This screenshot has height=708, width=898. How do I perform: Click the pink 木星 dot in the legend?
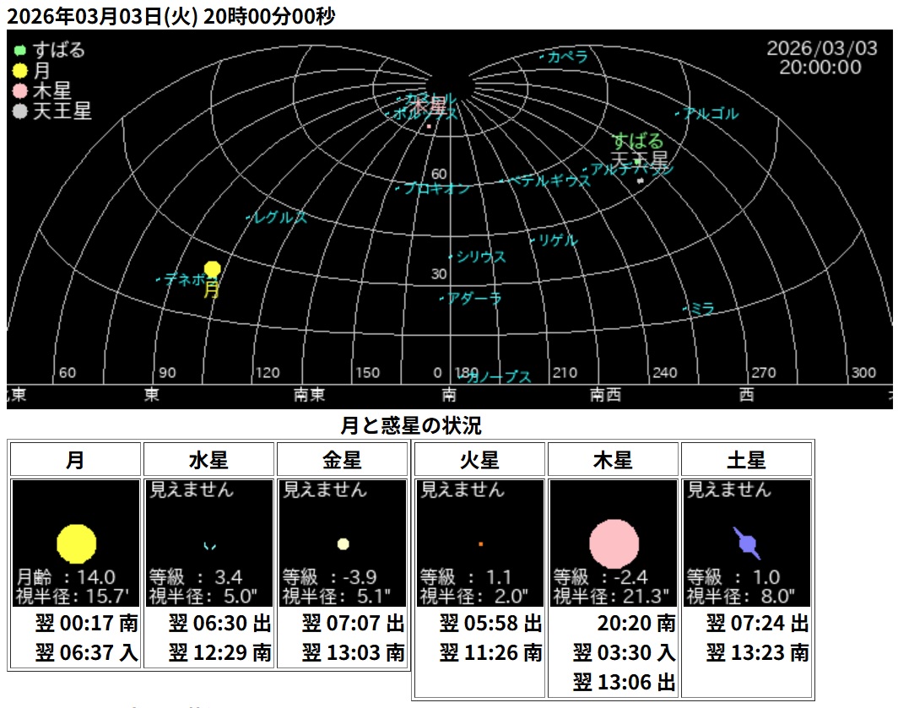(x=19, y=89)
